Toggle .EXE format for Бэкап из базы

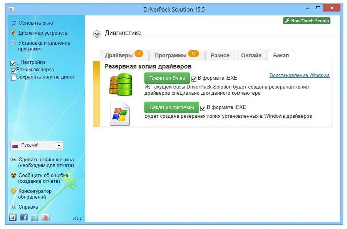(x=194, y=79)
